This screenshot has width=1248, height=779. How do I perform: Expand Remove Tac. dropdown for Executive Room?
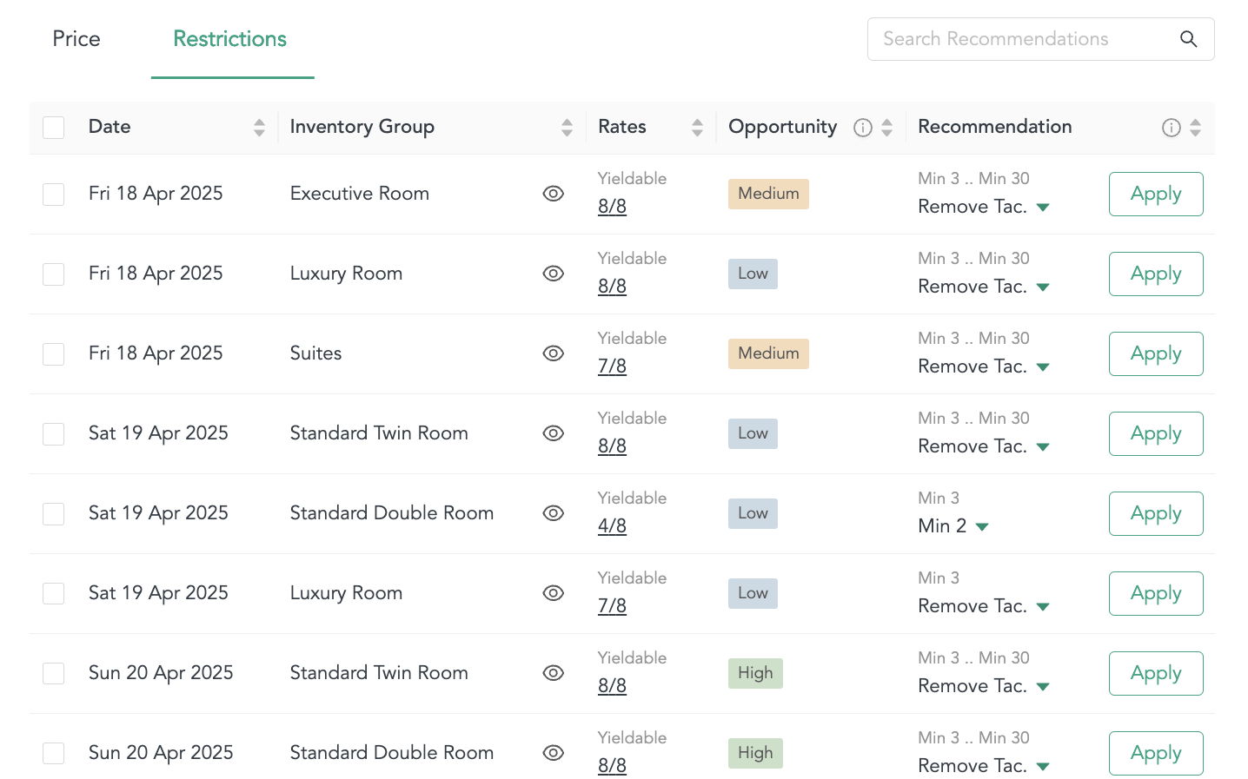click(1044, 207)
